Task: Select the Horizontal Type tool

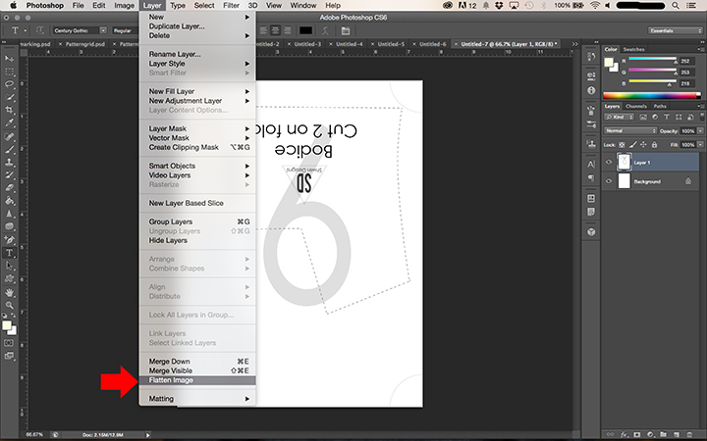Action: pyautogui.click(x=9, y=253)
